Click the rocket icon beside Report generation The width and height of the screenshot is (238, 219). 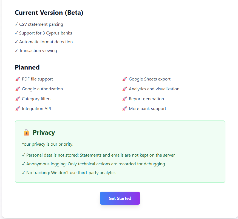pyautogui.click(x=124, y=99)
